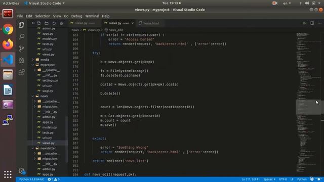Open the Files manager from dock
The width and height of the screenshot is (324, 182).
click(8, 75)
